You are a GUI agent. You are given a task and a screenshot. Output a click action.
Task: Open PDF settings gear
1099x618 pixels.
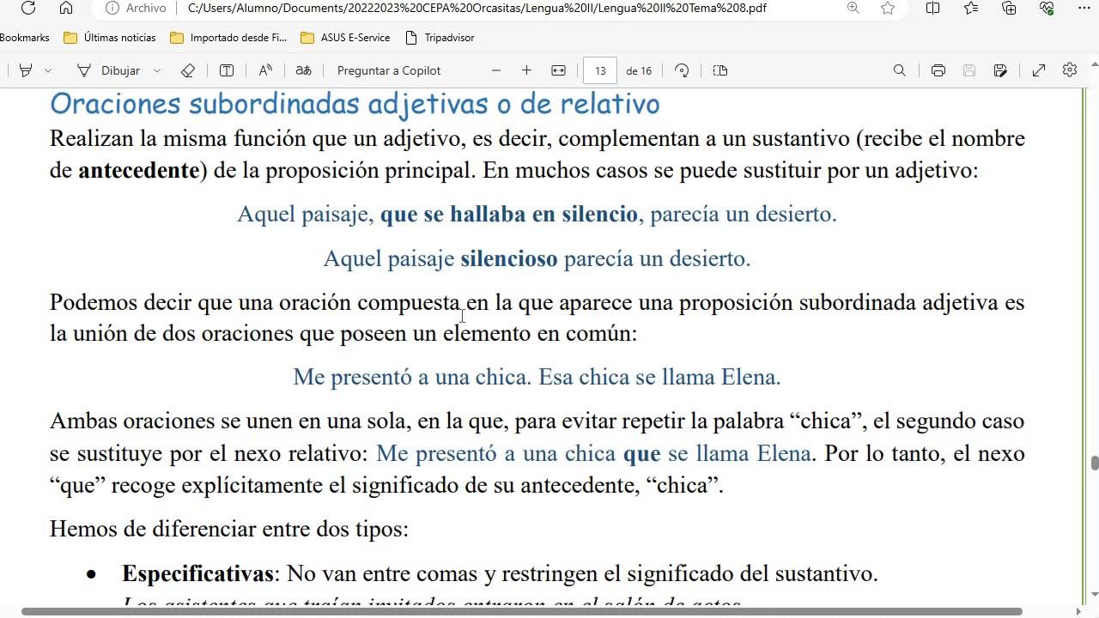pyautogui.click(x=1070, y=70)
